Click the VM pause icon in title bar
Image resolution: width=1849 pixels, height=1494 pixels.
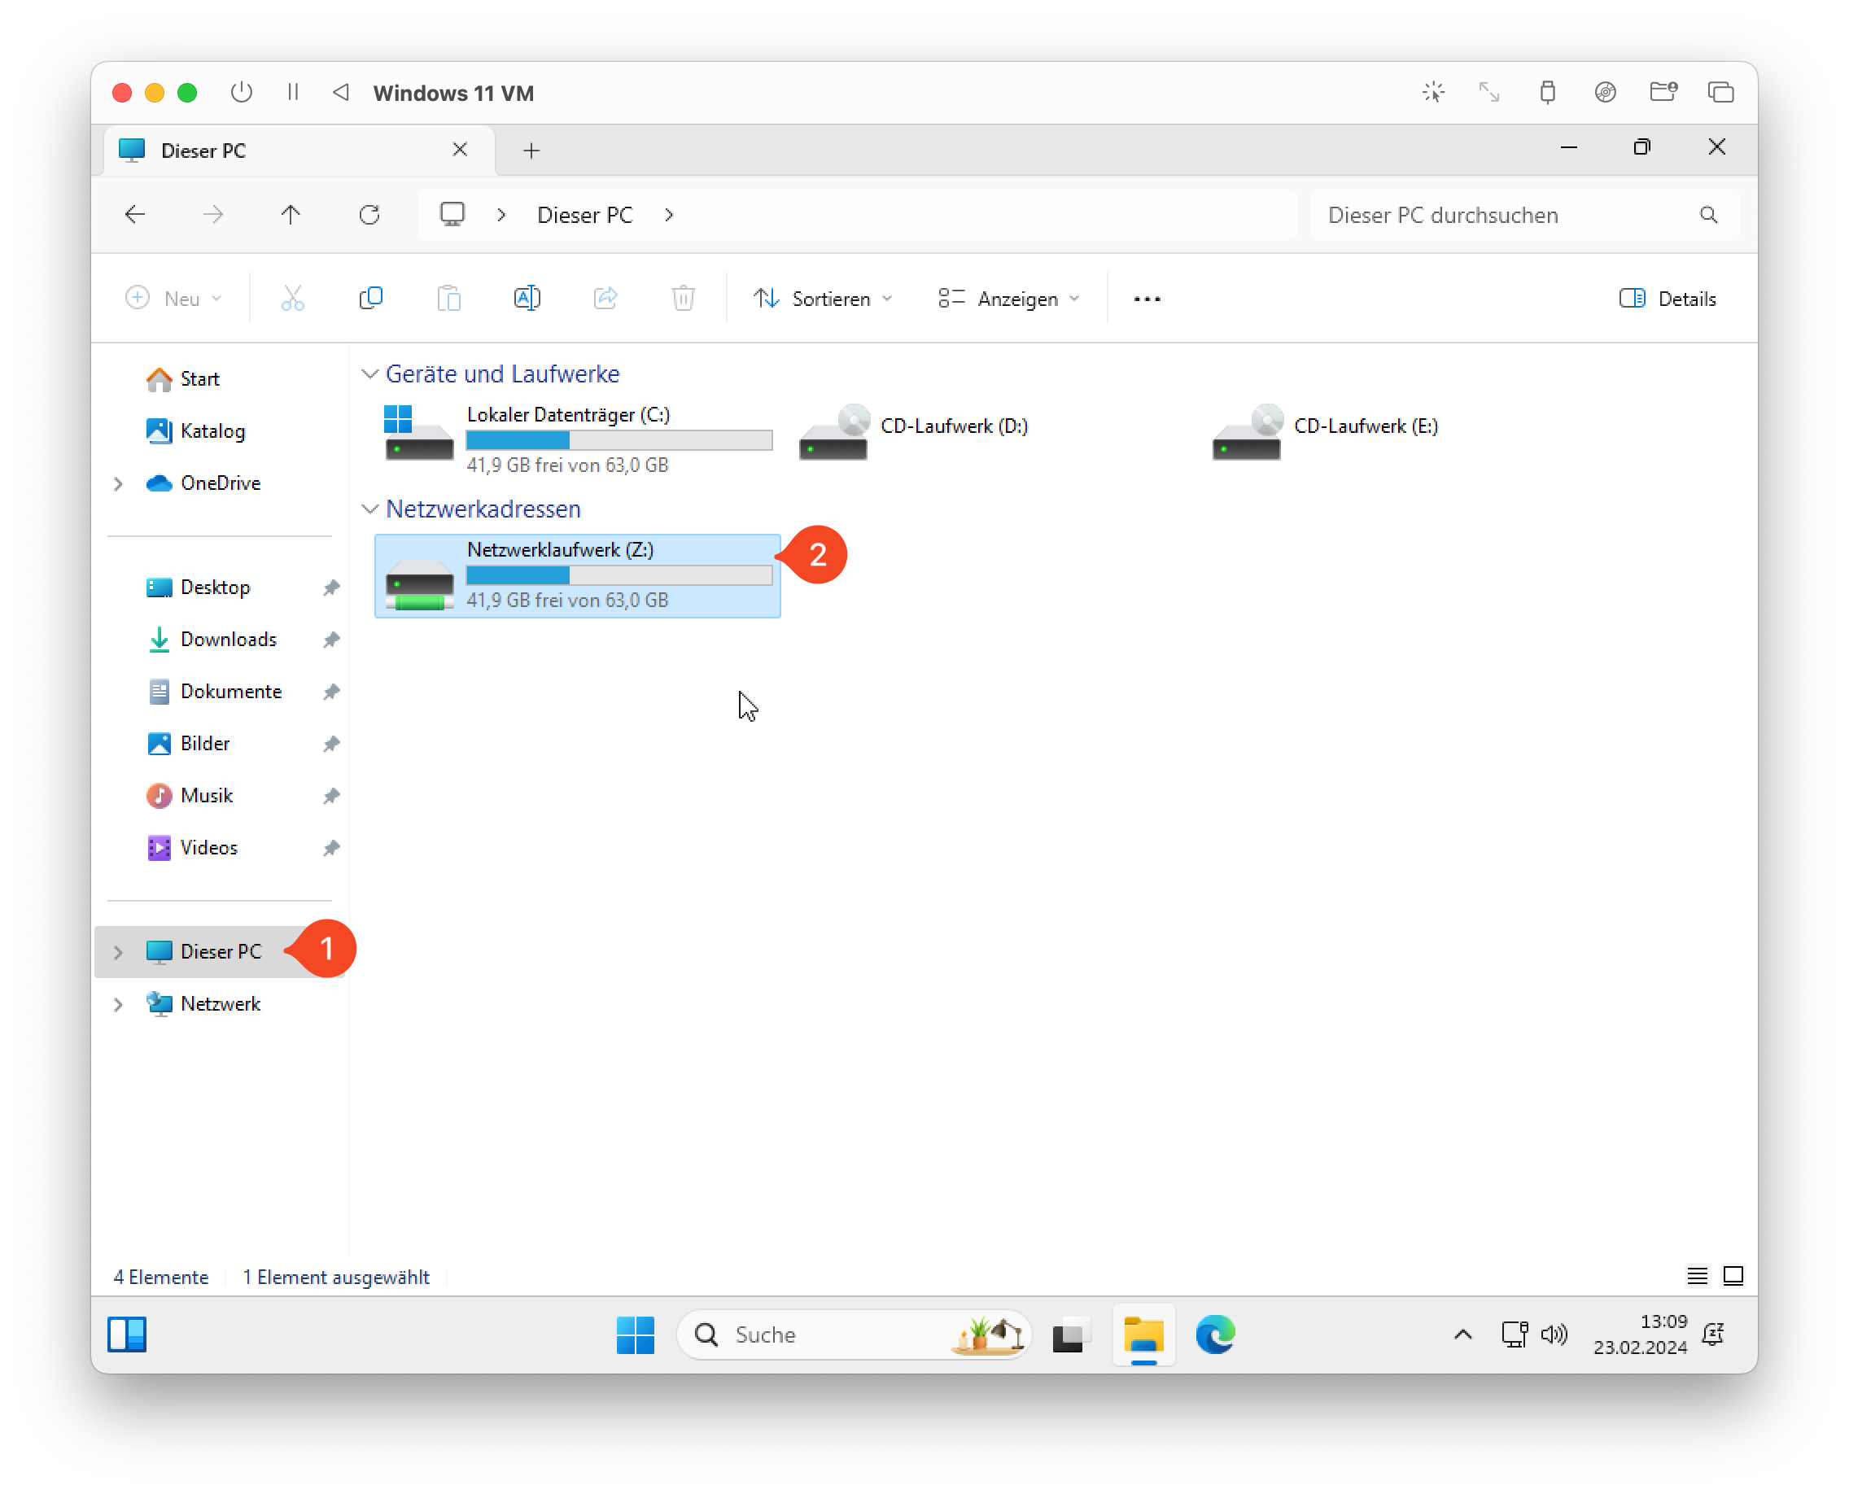click(x=293, y=92)
